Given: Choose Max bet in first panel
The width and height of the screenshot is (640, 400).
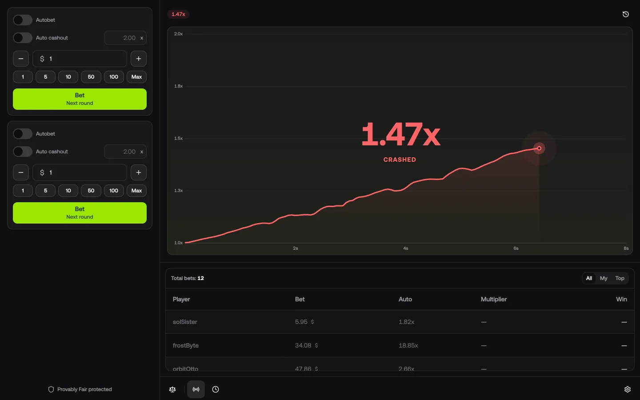Looking at the screenshot, I should coord(136,77).
